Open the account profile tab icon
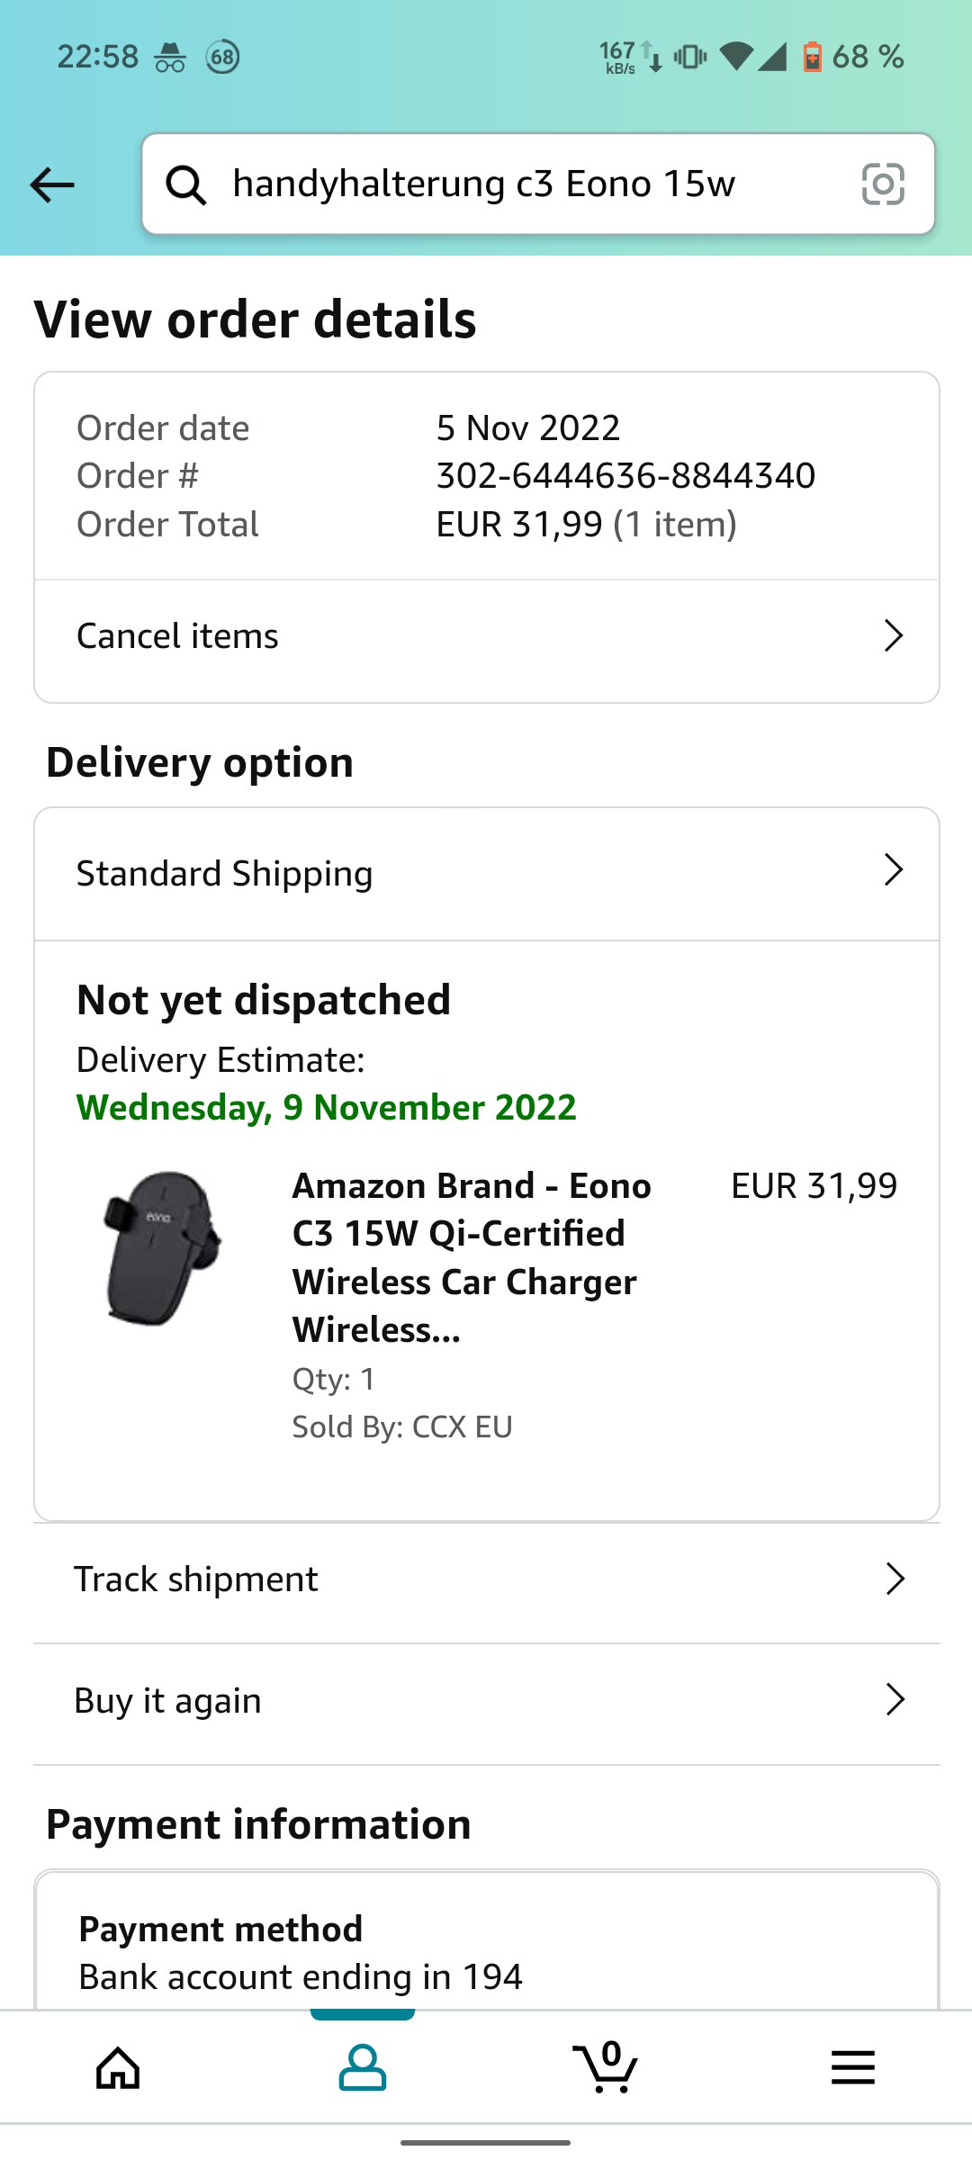The image size is (972, 2160). pyautogui.click(x=363, y=2067)
